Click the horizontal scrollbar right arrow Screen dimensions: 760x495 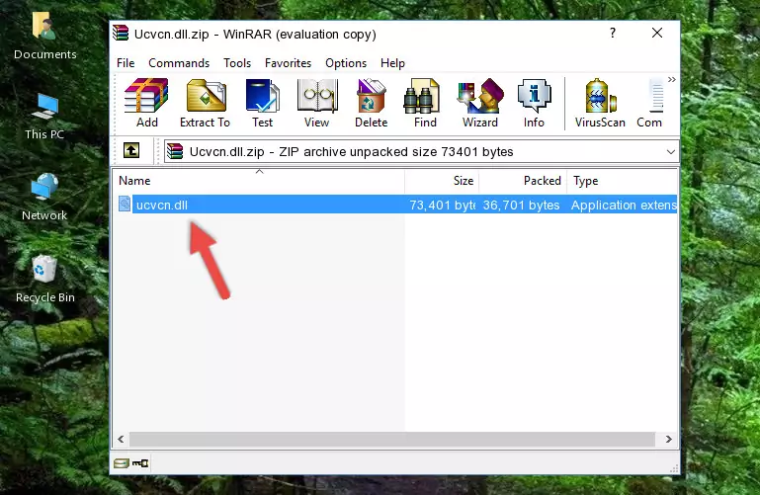(x=669, y=439)
